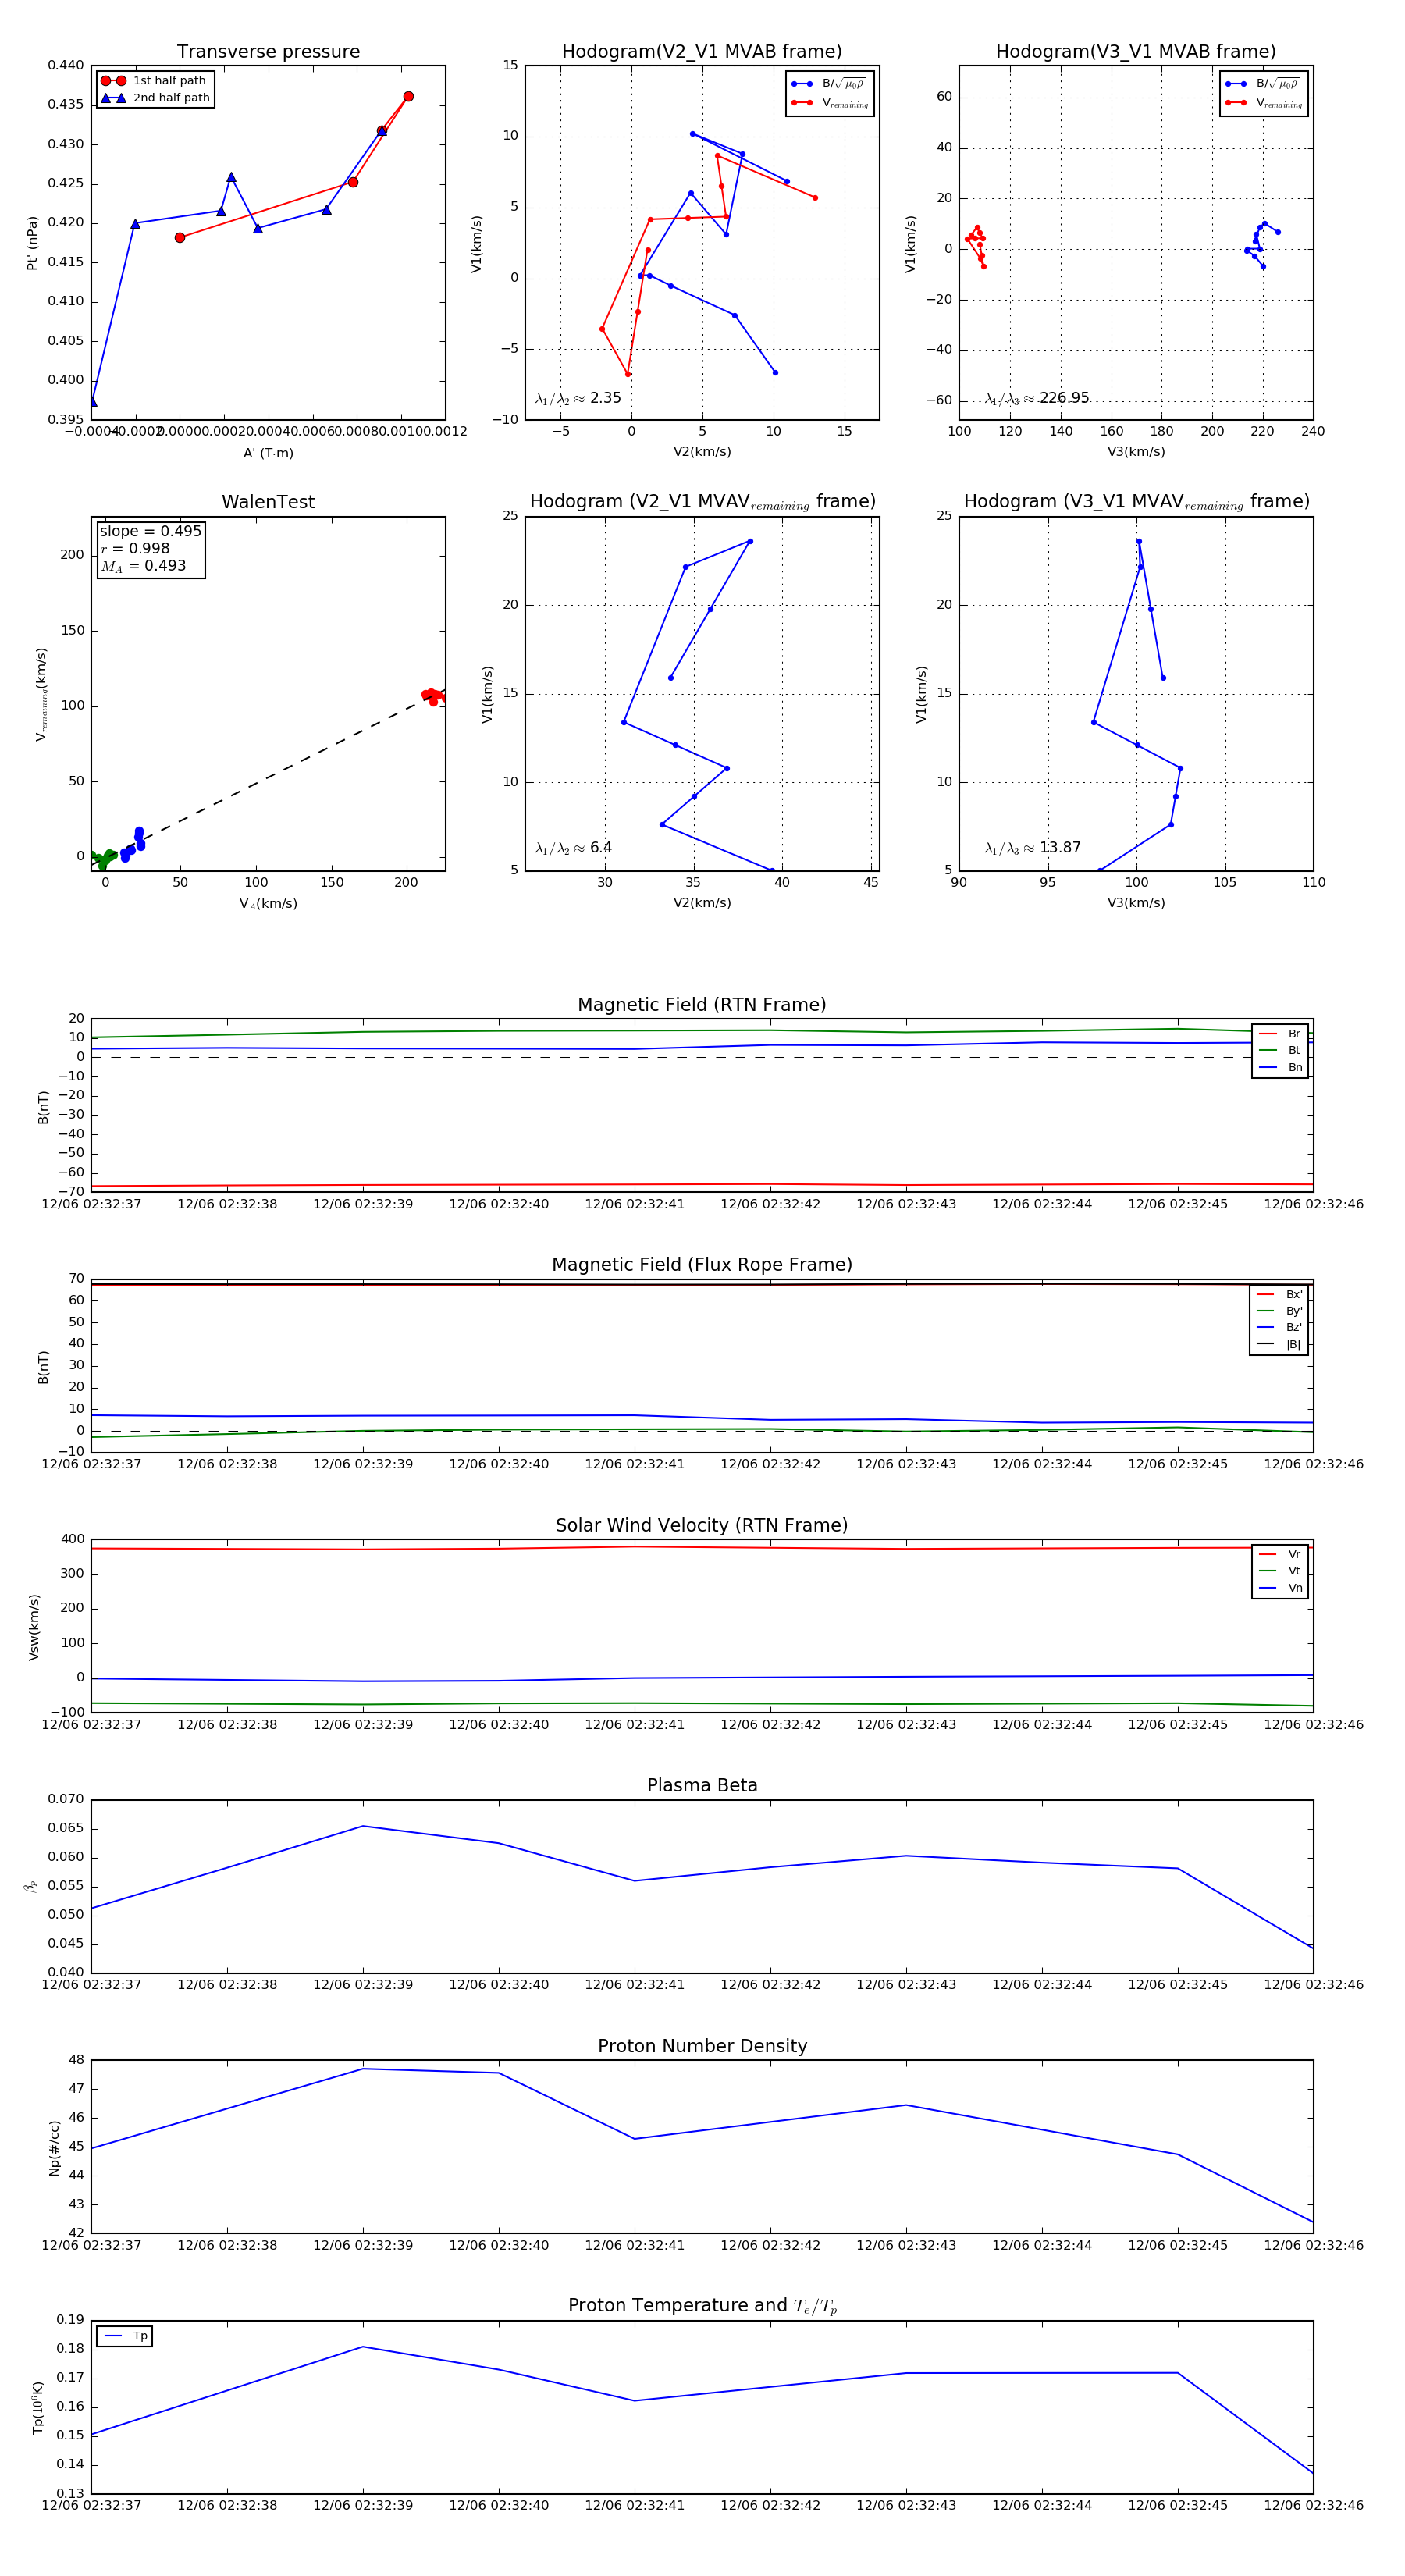This screenshot has width=1405, height=2576.
Task: Click the 'r = 0.998' annotation
Action: [135, 548]
